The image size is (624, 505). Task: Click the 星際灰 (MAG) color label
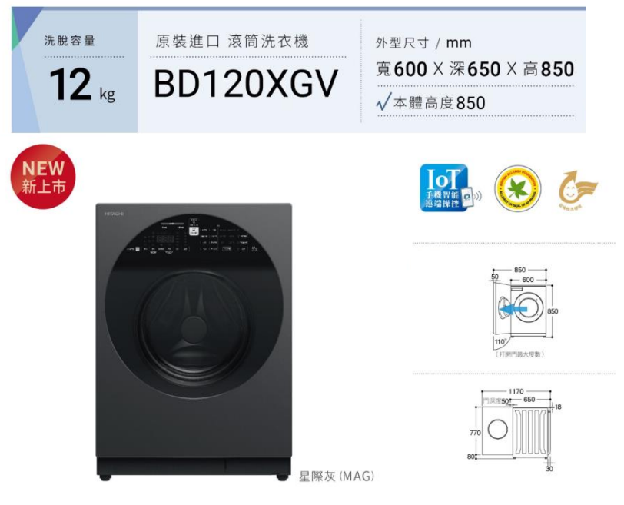click(x=337, y=476)
